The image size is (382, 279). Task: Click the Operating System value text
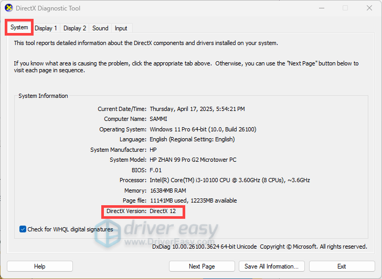pyautogui.click(x=203, y=129)
